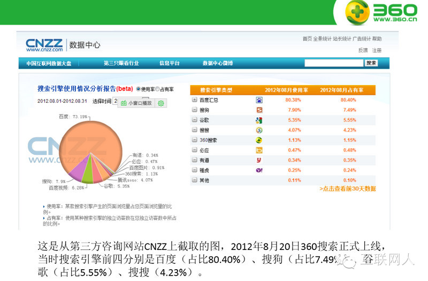Screen dimensions: 428x281
Task: Click the Sogou S icon
Action: click(x=259, y=110)
